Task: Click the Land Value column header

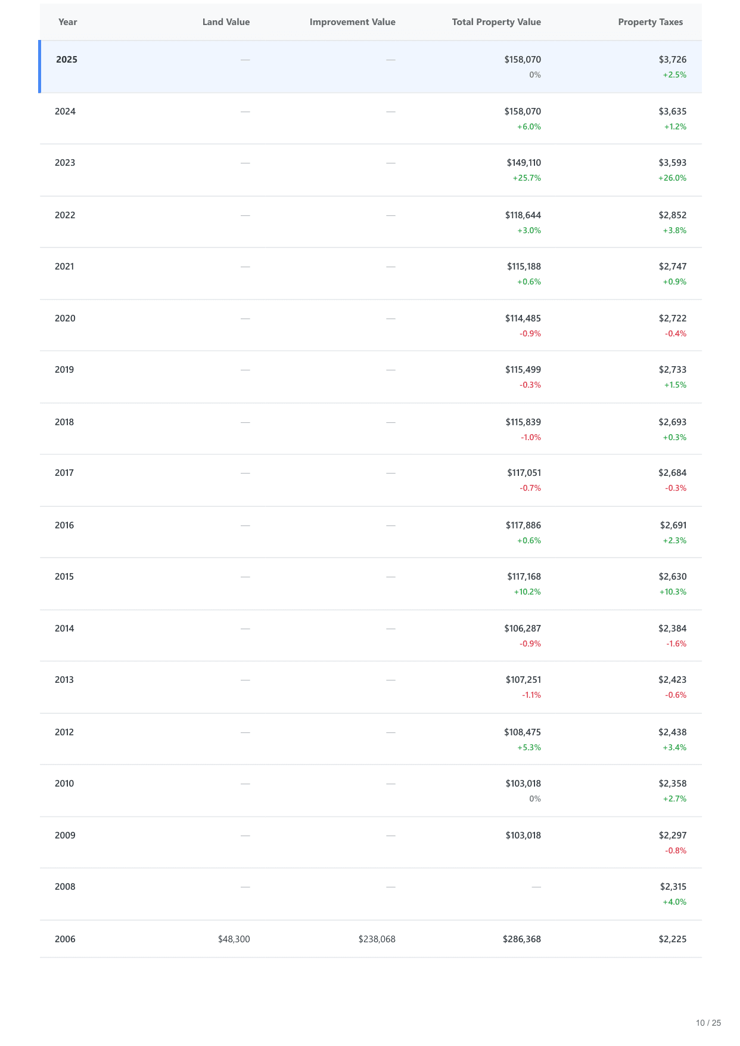Action: tap(226, 22)
